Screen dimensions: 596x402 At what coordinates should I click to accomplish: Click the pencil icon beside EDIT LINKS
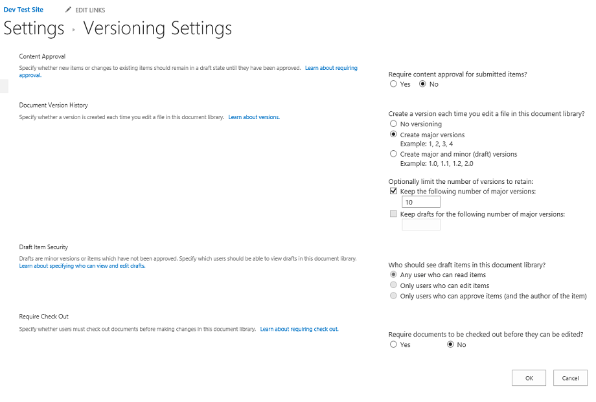(69, 10)
